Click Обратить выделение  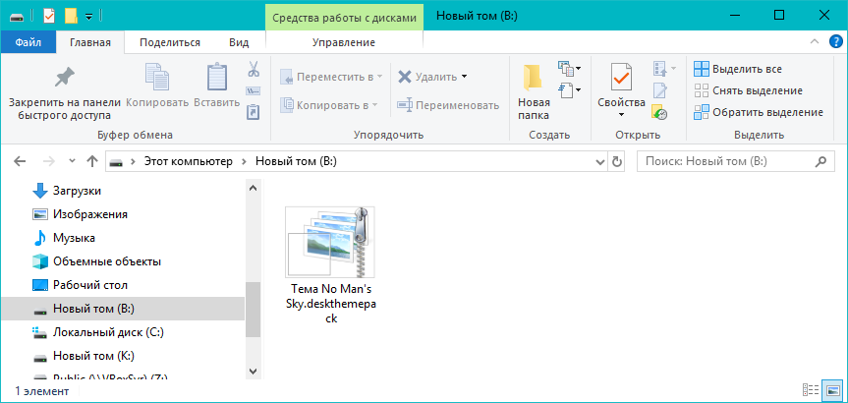(759, 112)
